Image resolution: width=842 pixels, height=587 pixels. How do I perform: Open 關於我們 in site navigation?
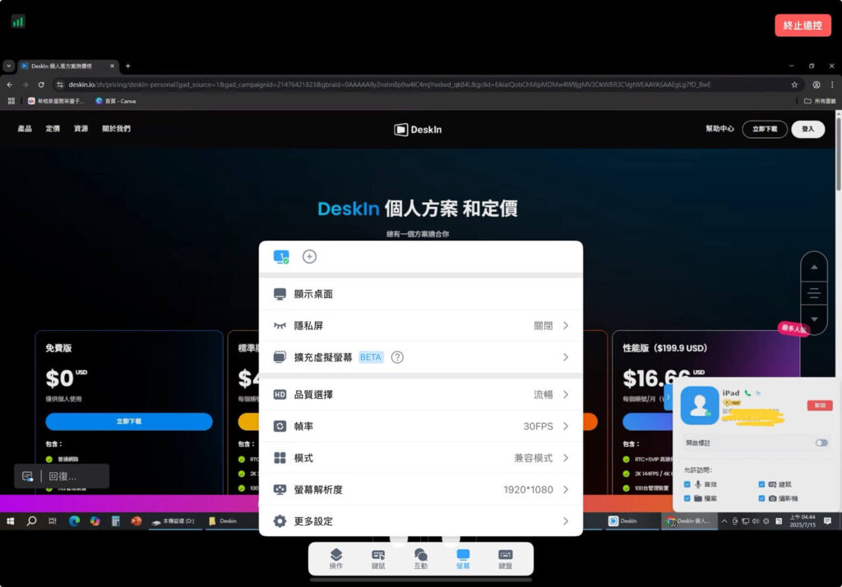click(x=117, y=129)
